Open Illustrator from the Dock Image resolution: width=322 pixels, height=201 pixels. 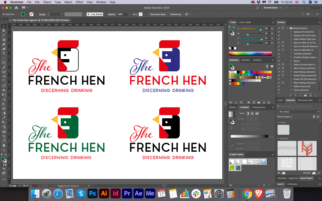104,193
